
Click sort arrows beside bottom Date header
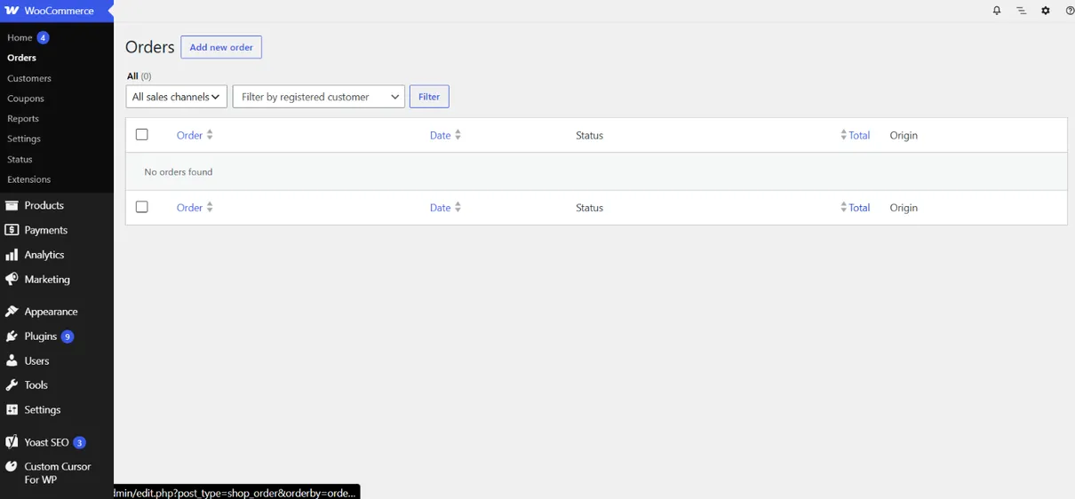point(458,207)
